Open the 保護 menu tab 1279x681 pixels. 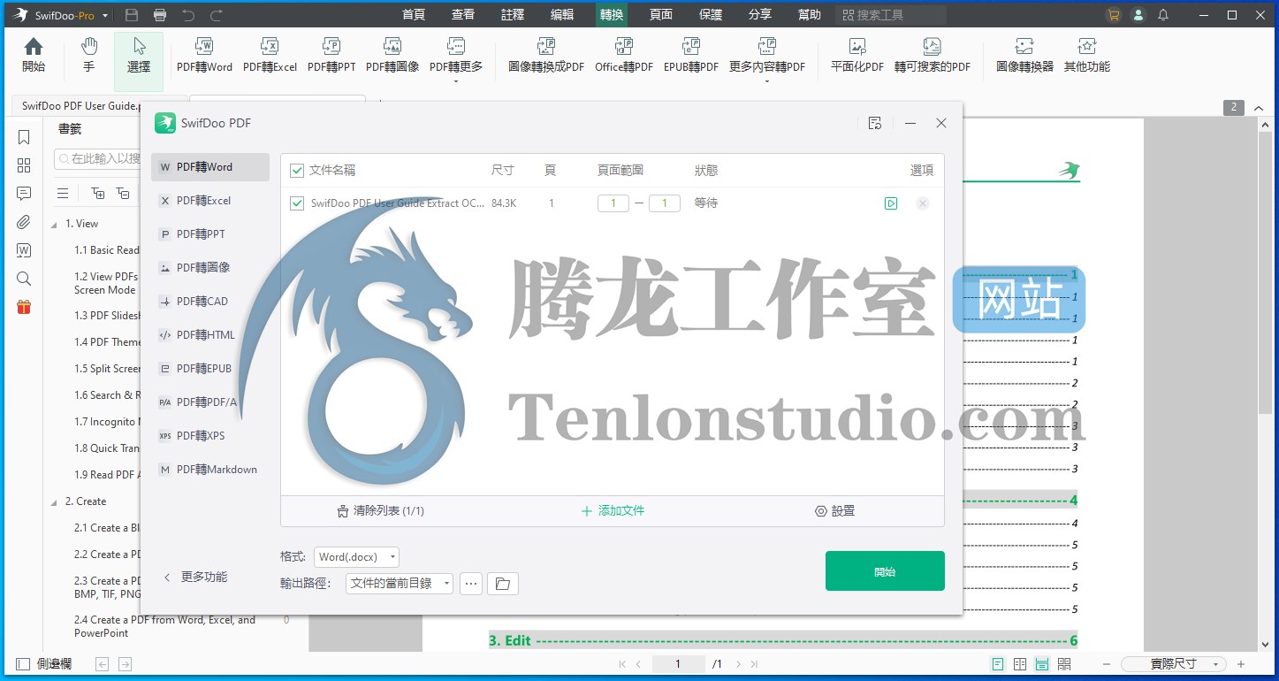pyautogui.click(x=711, y=15)
